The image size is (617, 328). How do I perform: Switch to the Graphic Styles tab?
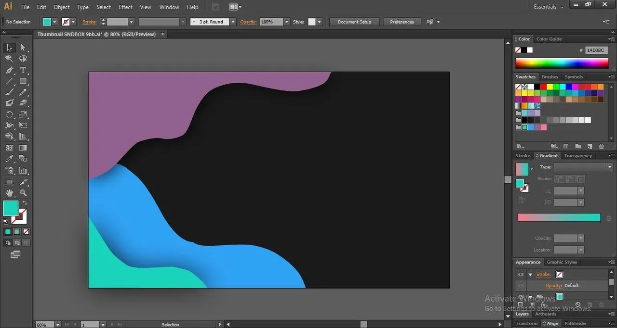click(x=562, y=262)
